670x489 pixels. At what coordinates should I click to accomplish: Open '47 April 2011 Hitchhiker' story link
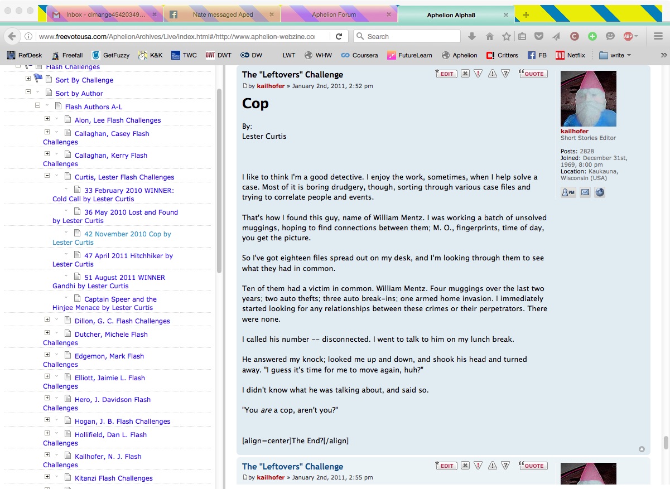(x=128, y=256)
